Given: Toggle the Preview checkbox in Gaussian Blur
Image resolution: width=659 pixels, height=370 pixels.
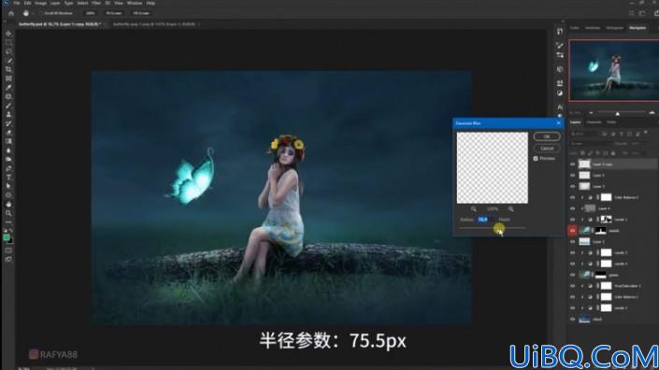Looking at the screenshot, I should pos(536,158).
